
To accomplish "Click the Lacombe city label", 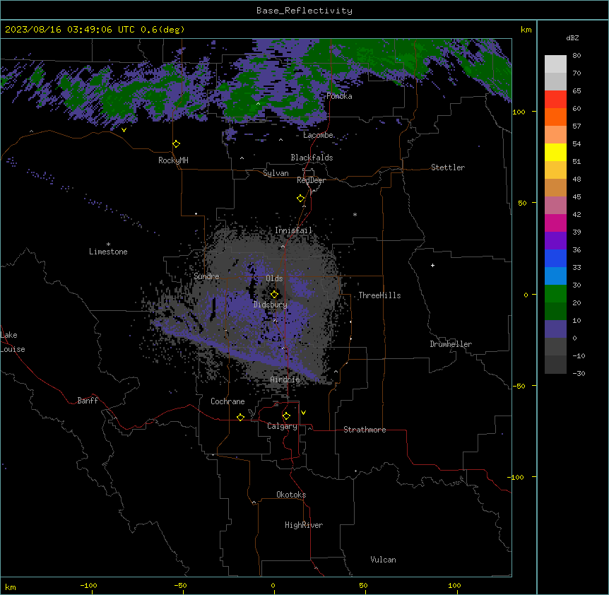I will [318, 135].
